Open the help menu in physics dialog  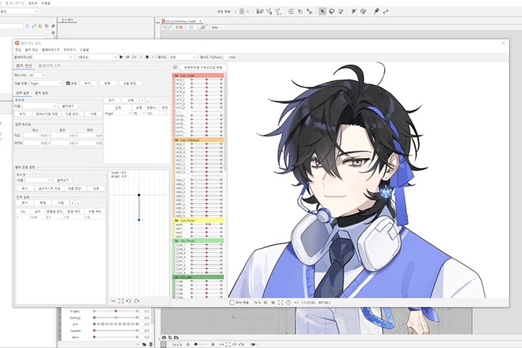point(84,50)
